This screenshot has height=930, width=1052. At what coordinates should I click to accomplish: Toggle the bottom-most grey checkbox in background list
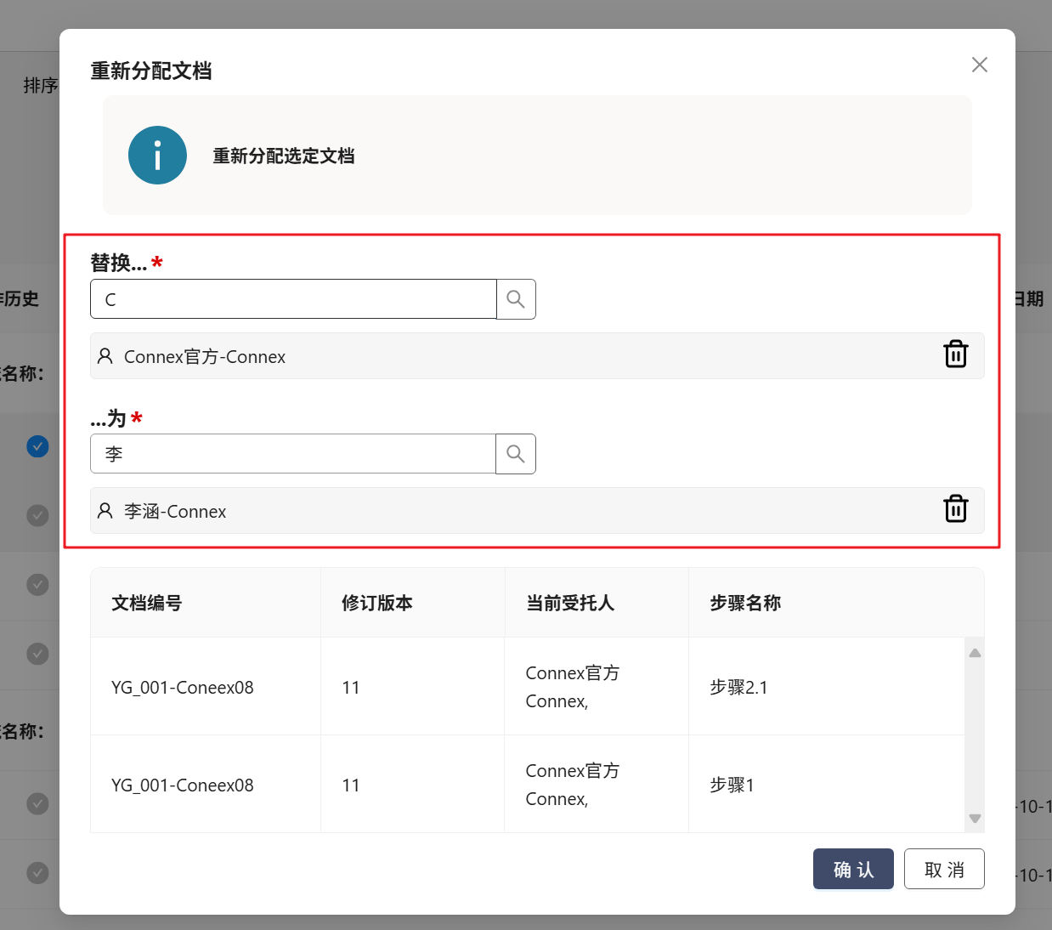coord(37,873)
